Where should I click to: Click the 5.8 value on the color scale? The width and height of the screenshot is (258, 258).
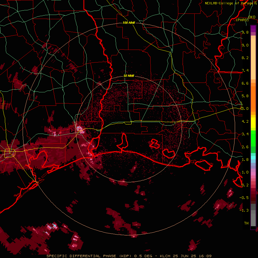245,96
